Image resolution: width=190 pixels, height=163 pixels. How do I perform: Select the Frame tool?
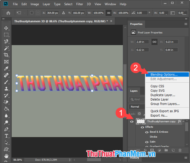click(6, 62)
